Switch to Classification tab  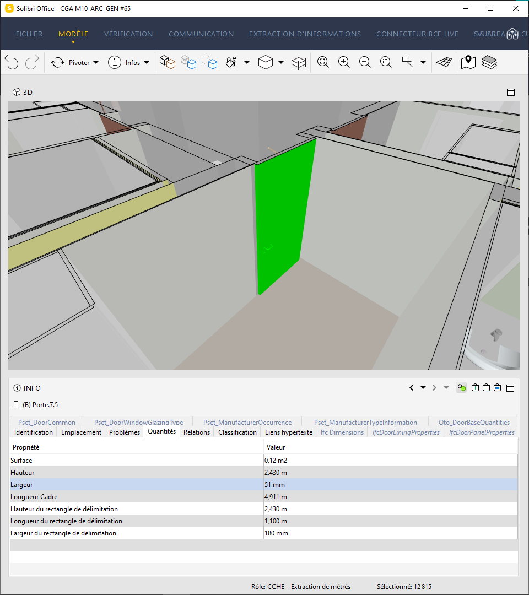(x=237, y=432)
